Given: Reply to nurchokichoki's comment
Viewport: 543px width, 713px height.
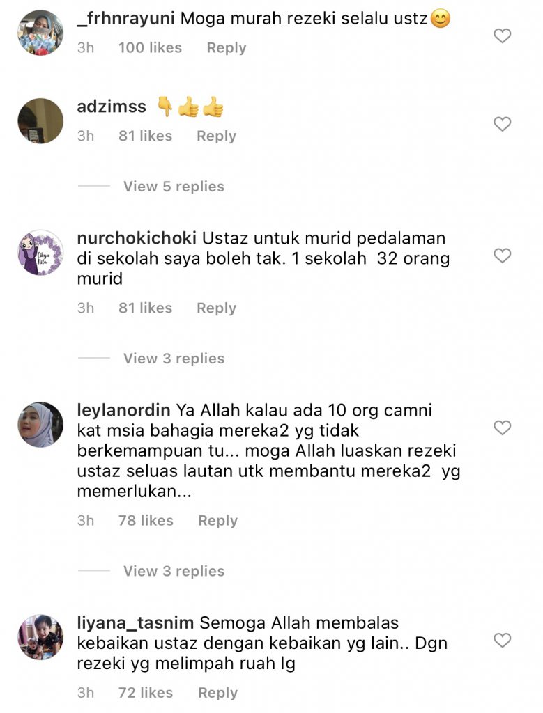Looking at the screenshot, I should click(216, 308).
